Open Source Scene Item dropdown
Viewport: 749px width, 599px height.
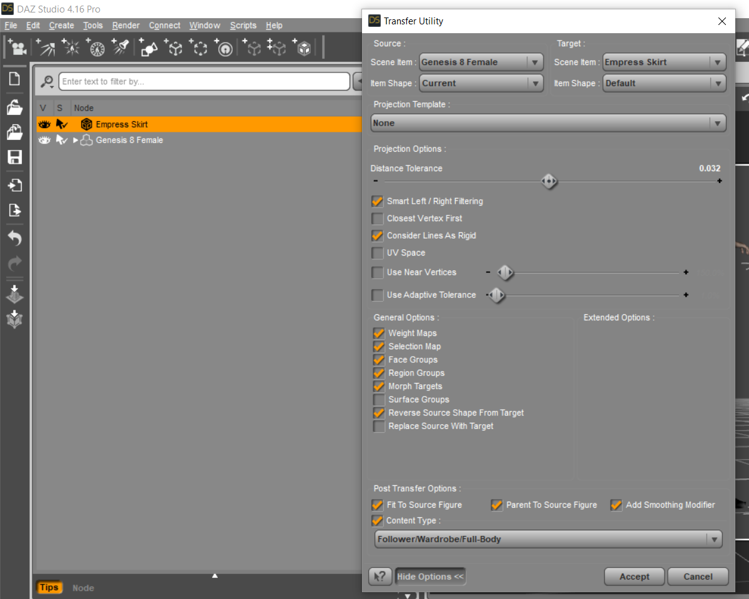tap(481, 62)
